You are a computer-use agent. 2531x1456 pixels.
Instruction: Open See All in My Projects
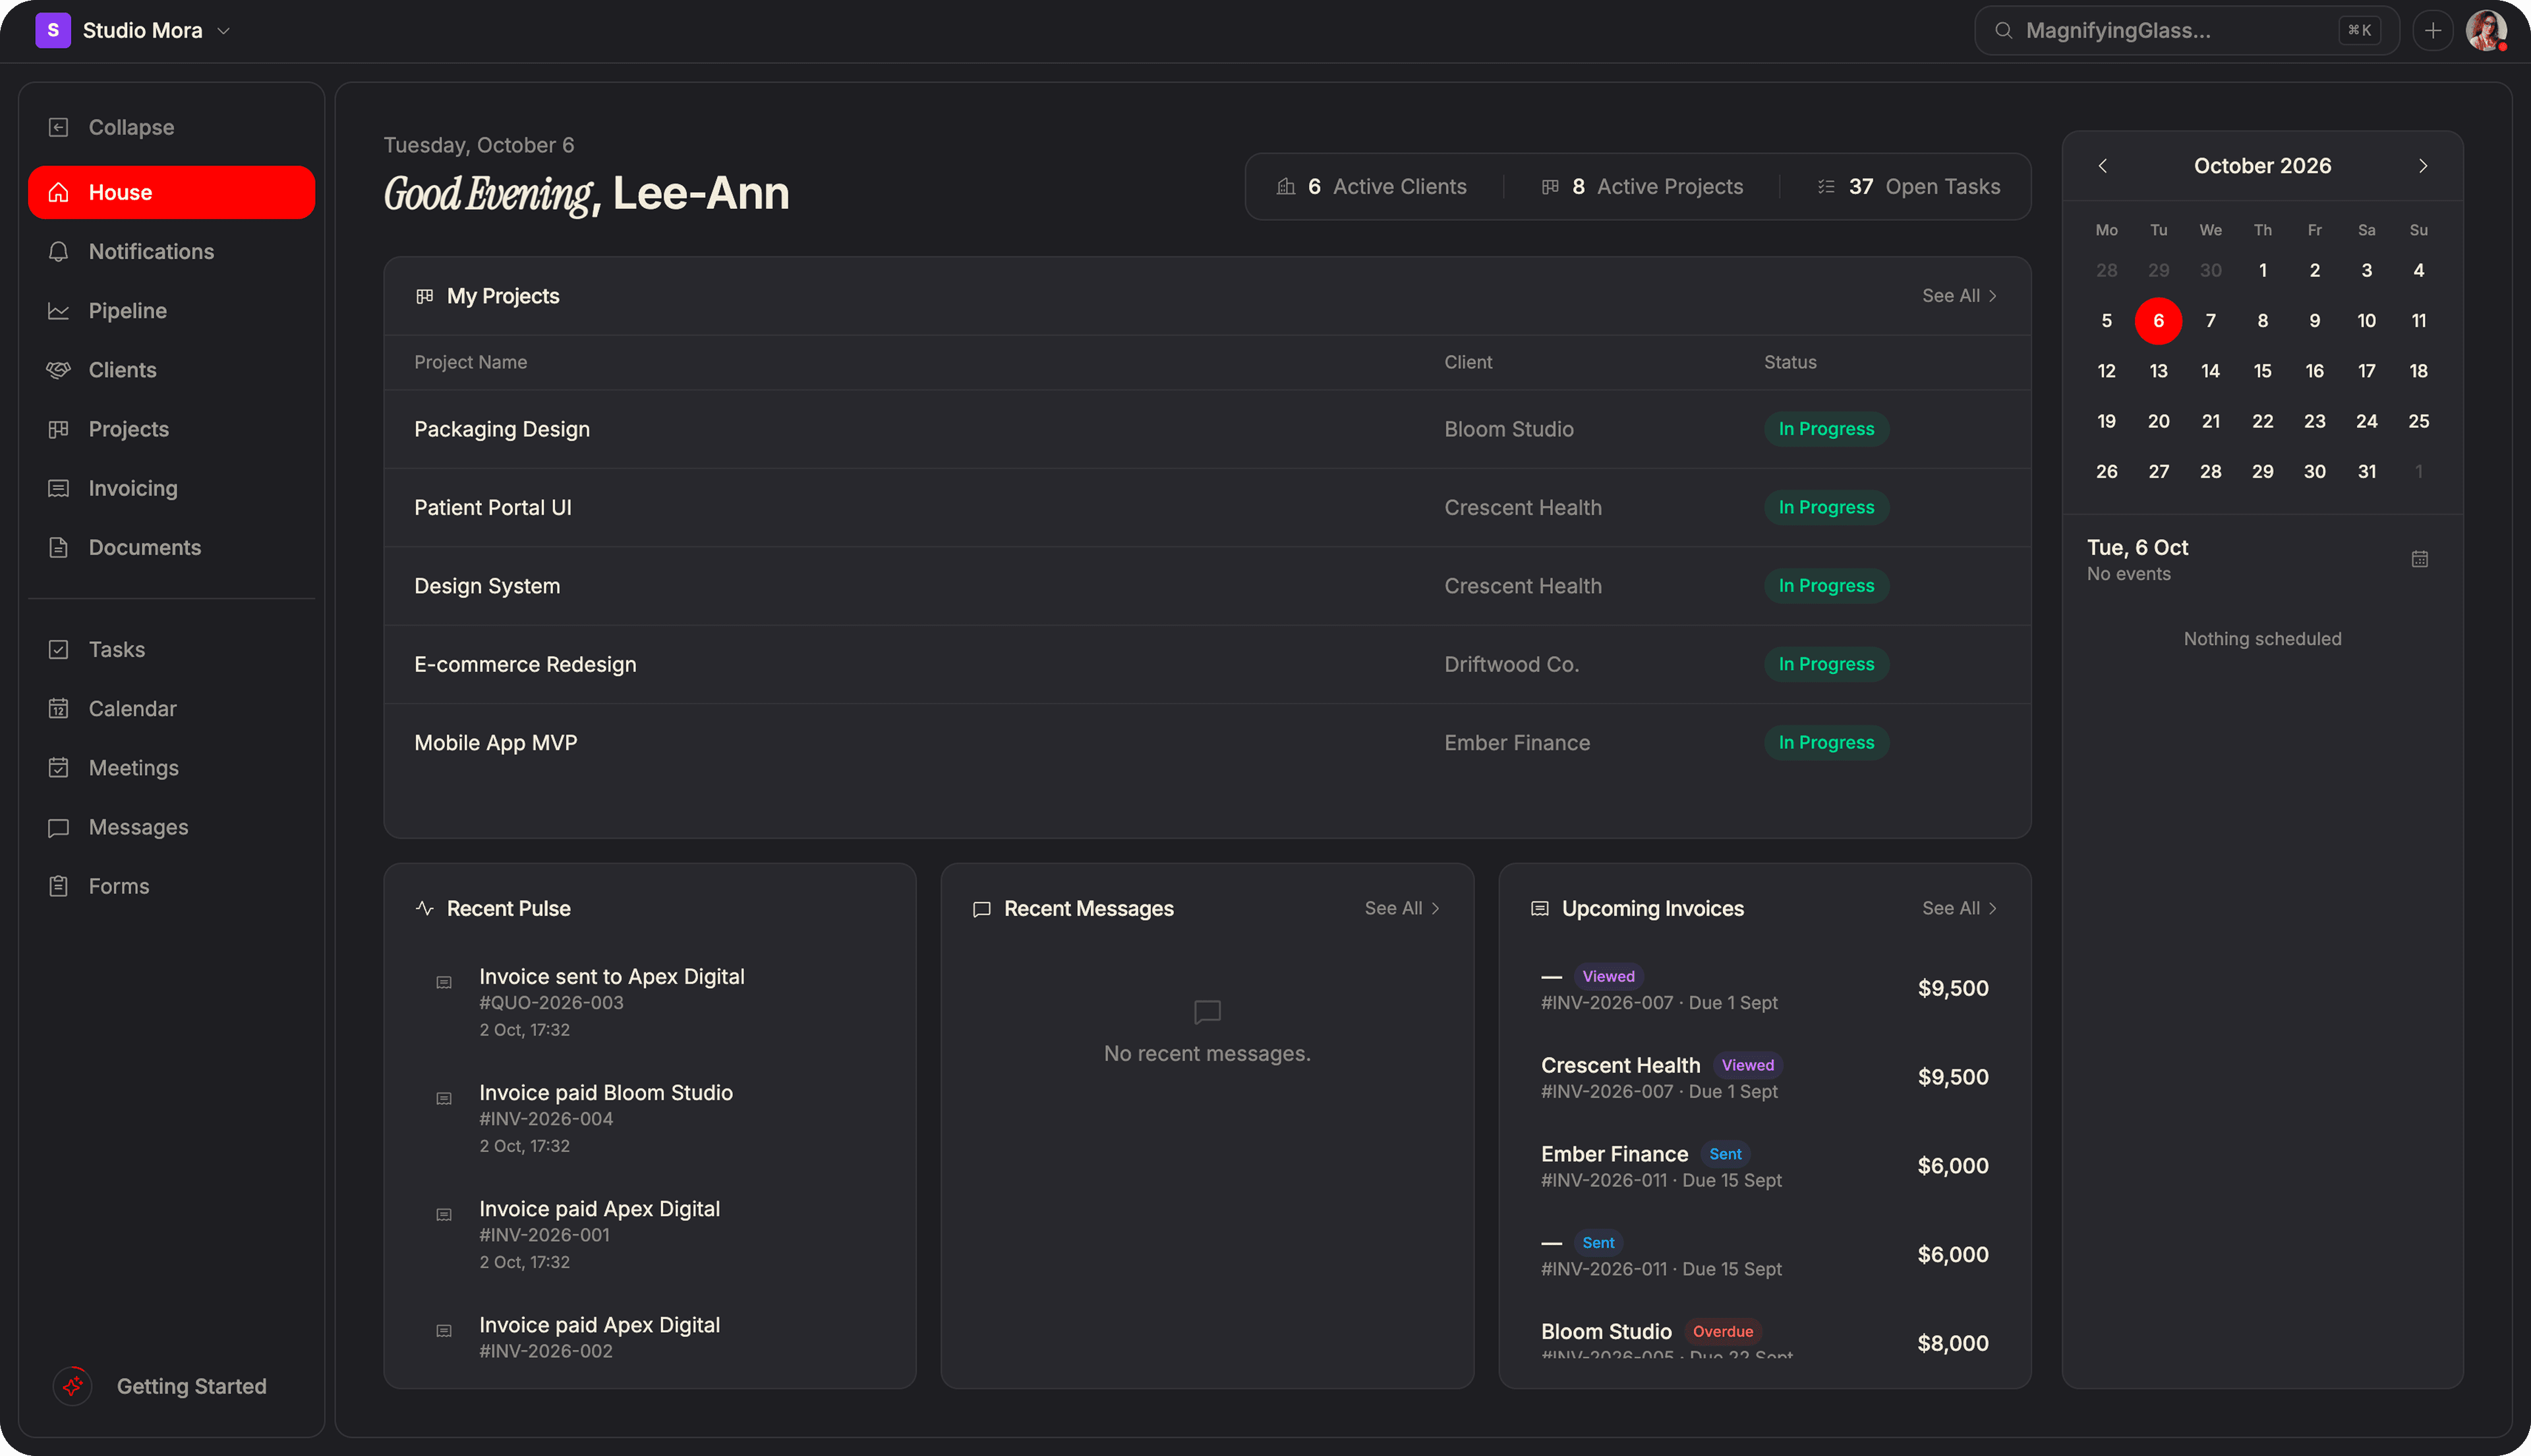pos(1959,296)
